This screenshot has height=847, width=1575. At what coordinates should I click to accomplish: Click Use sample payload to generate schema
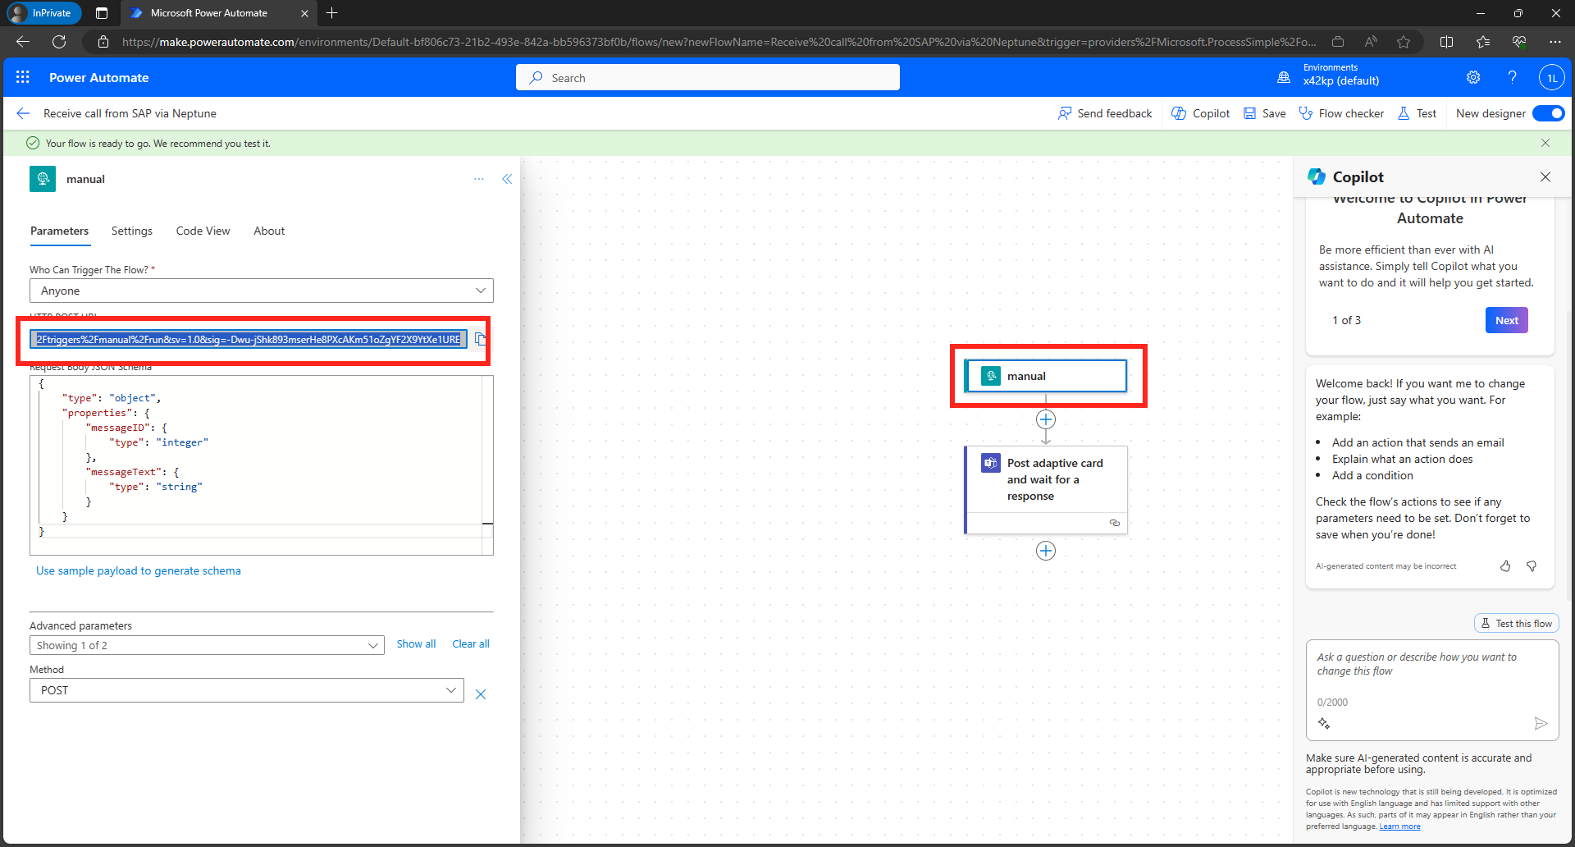coord(139,570)
